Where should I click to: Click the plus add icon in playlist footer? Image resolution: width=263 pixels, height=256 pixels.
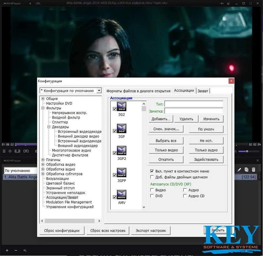7,250
